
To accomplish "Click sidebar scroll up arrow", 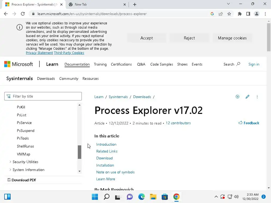I will coord(79,105).
